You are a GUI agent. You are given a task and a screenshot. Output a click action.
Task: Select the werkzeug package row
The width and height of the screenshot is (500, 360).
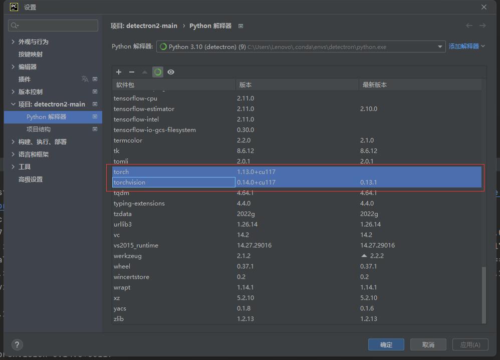297,256
